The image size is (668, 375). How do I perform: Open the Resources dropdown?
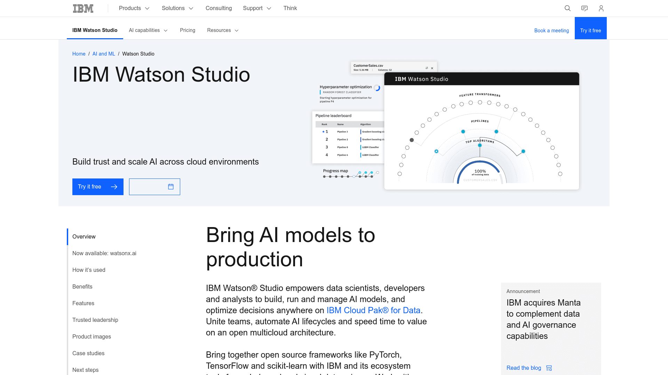222,30
